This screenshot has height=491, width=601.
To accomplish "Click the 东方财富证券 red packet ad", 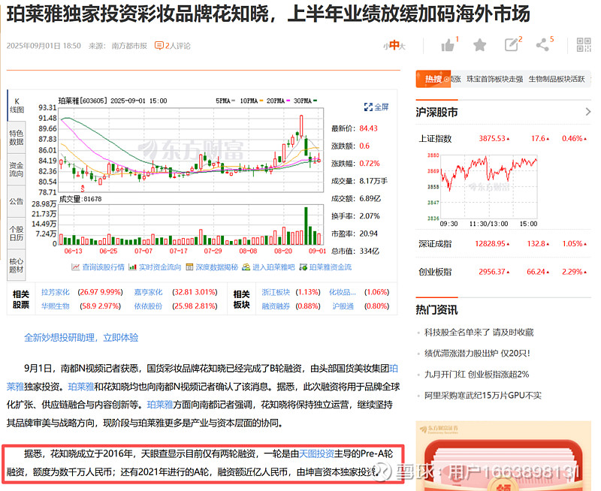I will 503,456.
